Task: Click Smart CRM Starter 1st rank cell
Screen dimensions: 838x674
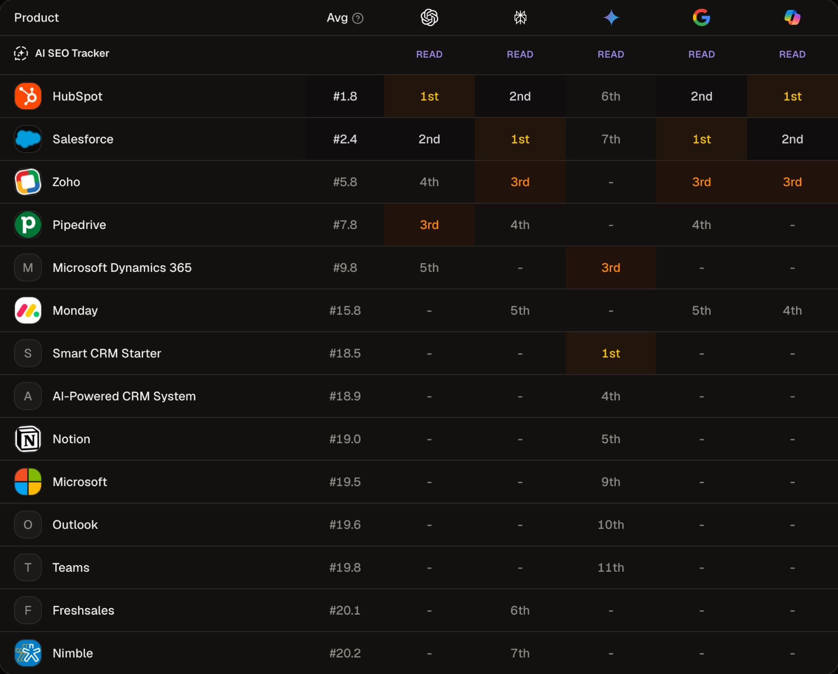Action: pyautogui.click(x=611, y=353)
